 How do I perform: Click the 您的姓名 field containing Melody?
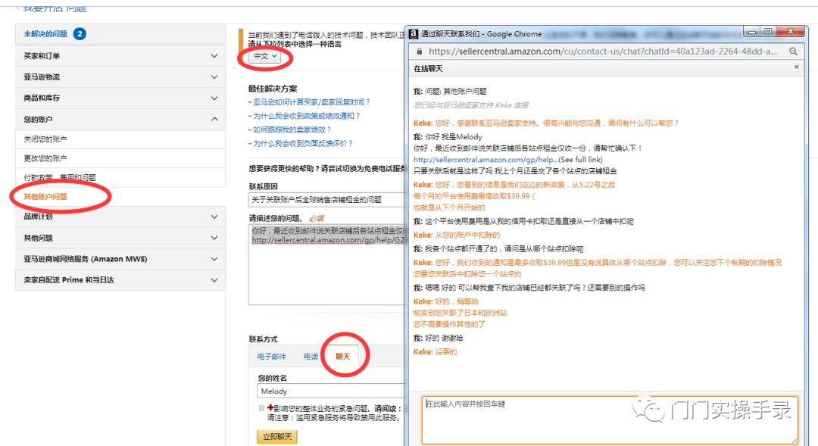point(331,391)
